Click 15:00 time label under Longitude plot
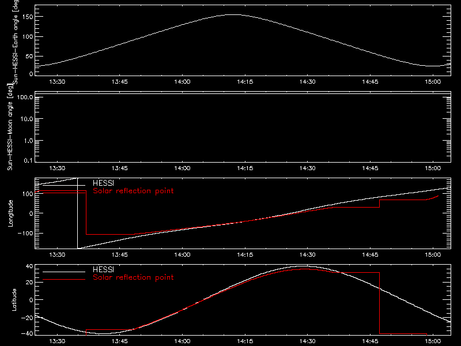The image size is (461, 346). click(x=433, y=255)
